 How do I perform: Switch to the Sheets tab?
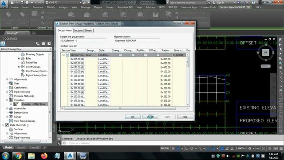coord(88,31)
